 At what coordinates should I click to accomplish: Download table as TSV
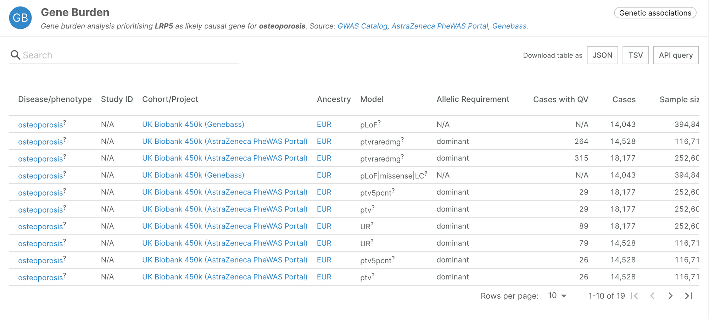click(x=635, y=55)
